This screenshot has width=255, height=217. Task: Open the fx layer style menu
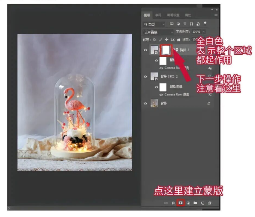[x=174, y=203]
